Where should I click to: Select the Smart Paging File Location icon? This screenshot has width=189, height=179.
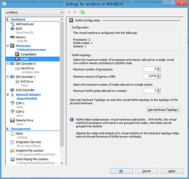(x=12, y=159)
